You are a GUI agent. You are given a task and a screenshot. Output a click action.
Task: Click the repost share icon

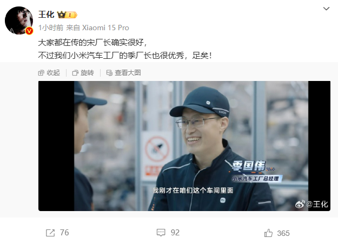(50, 233)
